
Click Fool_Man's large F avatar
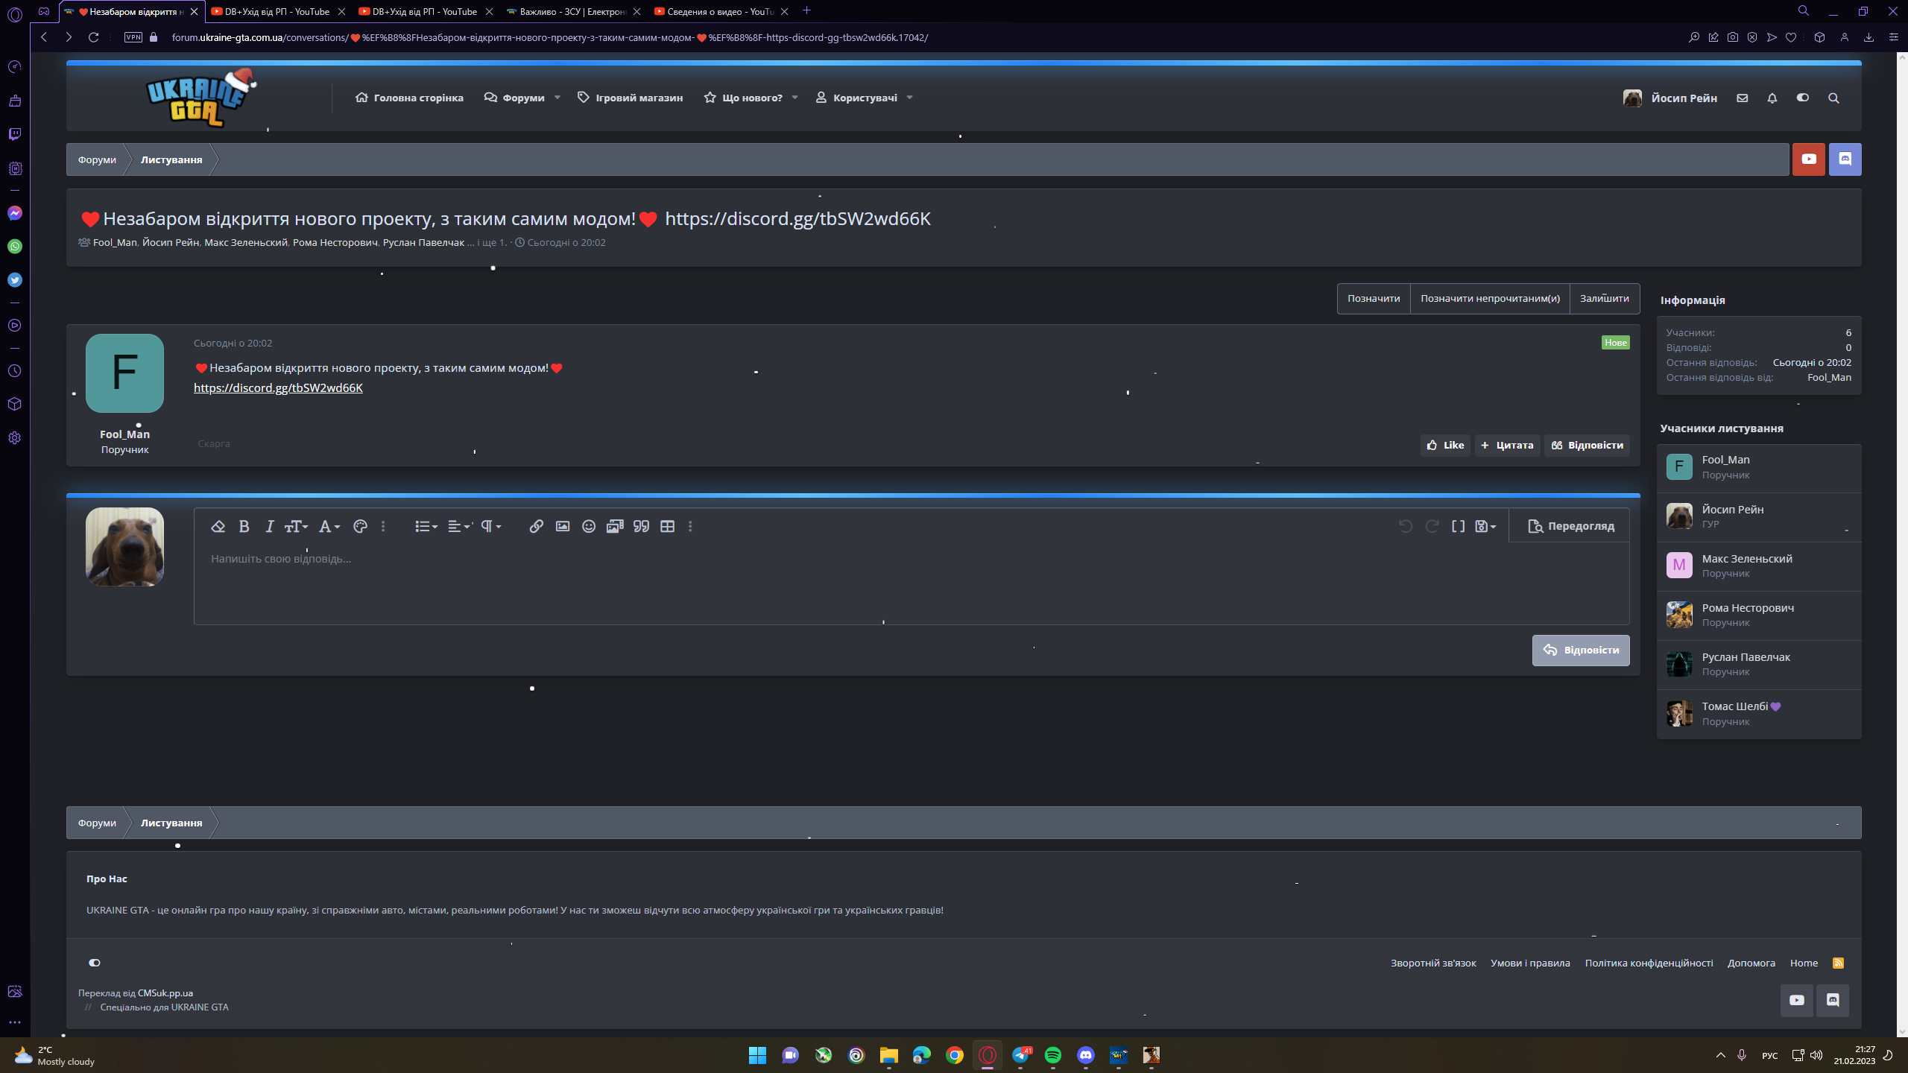(124, 373)
